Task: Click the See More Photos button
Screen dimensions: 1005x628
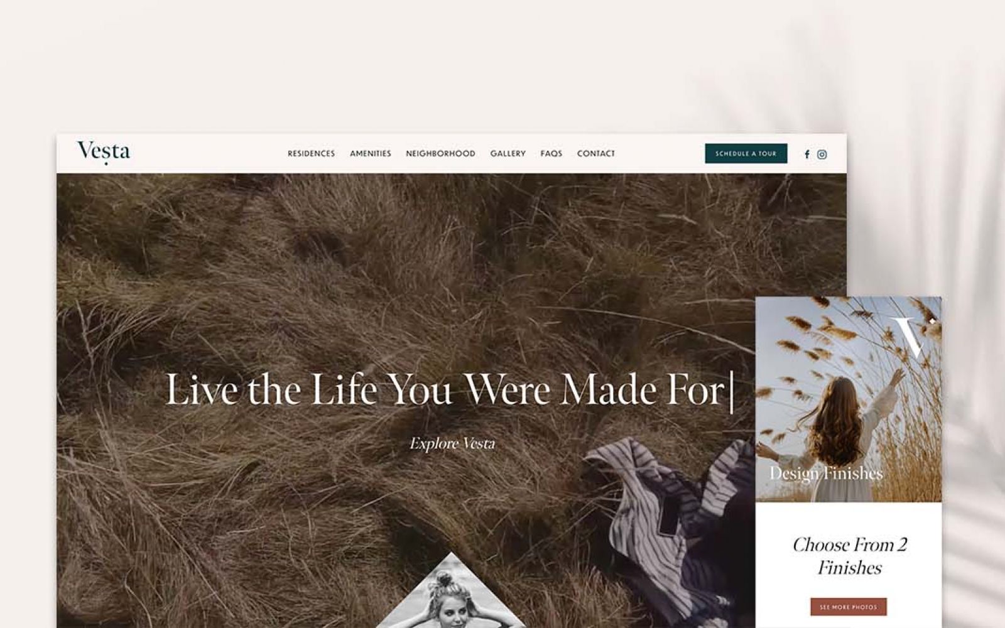Action: [848, 607]
